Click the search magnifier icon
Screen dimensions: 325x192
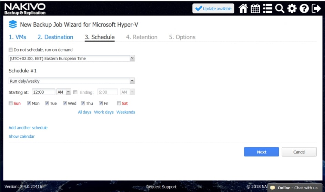tap(280, 9)
